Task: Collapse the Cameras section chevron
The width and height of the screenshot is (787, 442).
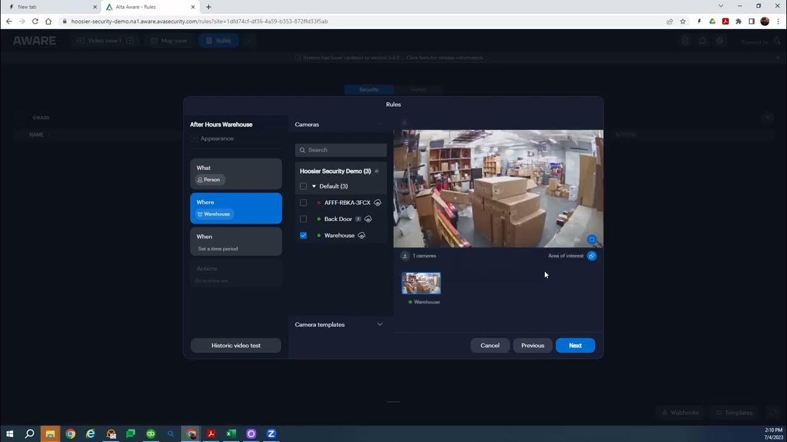Action: [x=380, y=124]
